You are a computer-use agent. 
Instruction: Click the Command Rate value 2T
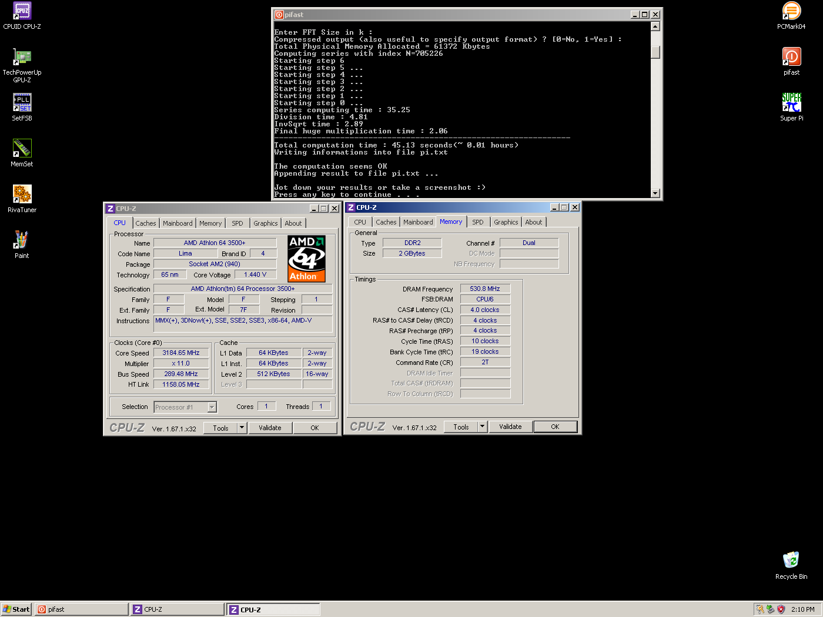(x=485, y=362)
